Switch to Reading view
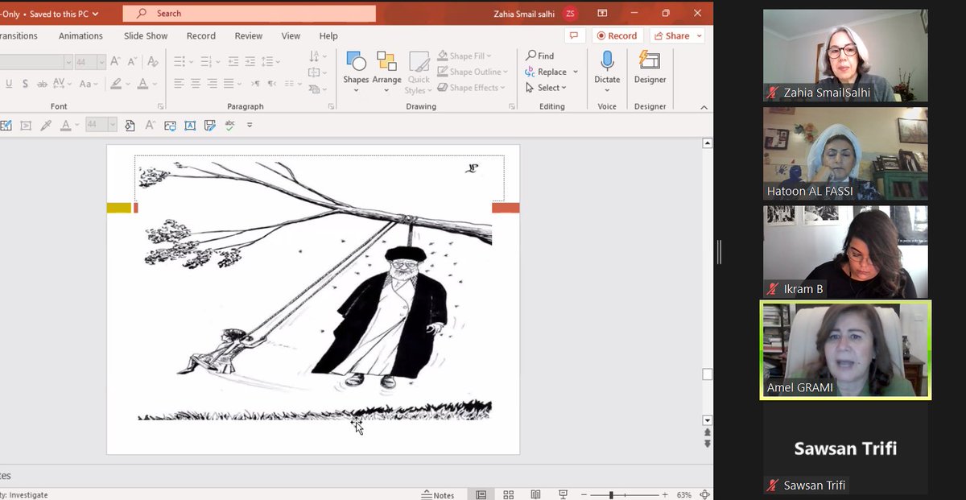Screen dimensions: 966x500 (535, 494)
